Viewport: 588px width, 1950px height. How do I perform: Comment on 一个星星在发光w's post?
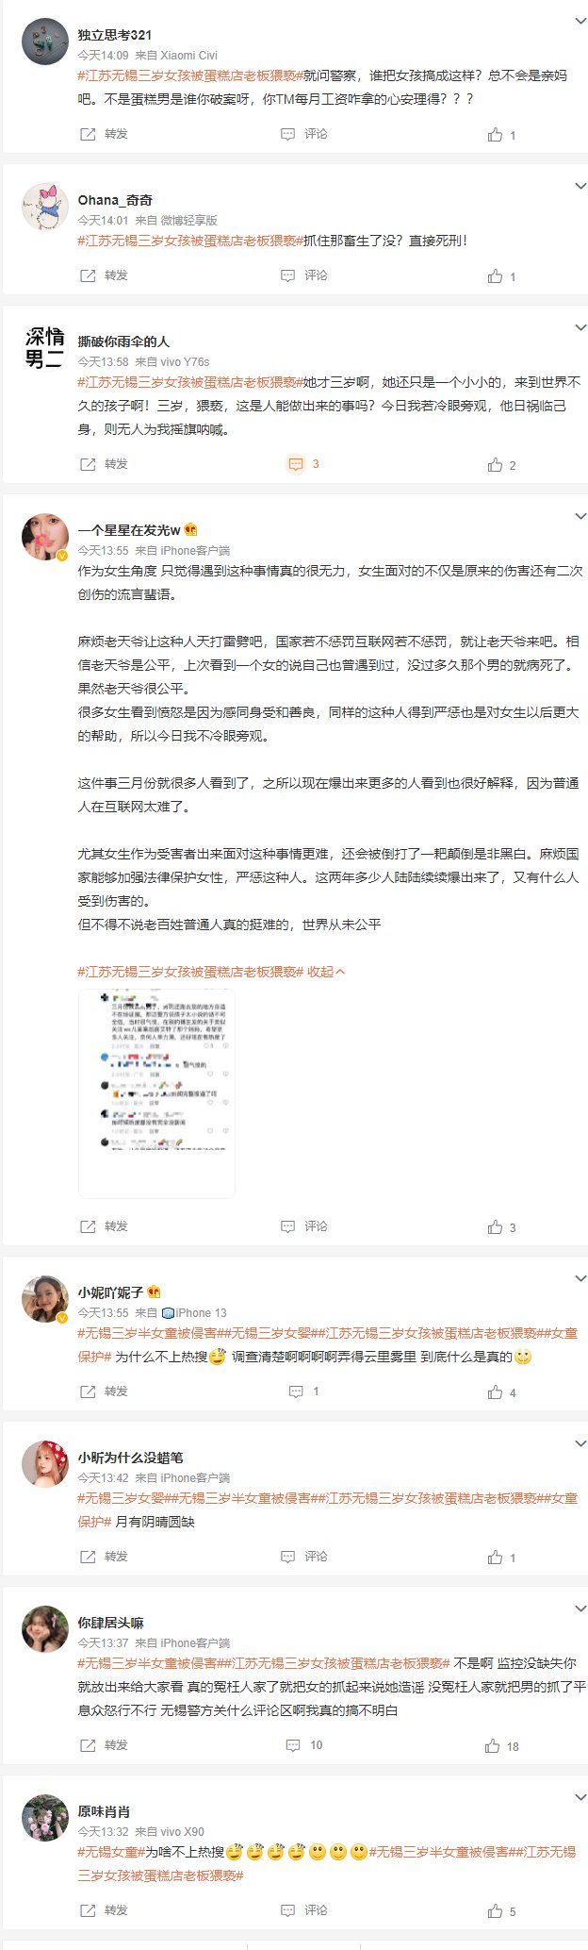pos(304,1226)
